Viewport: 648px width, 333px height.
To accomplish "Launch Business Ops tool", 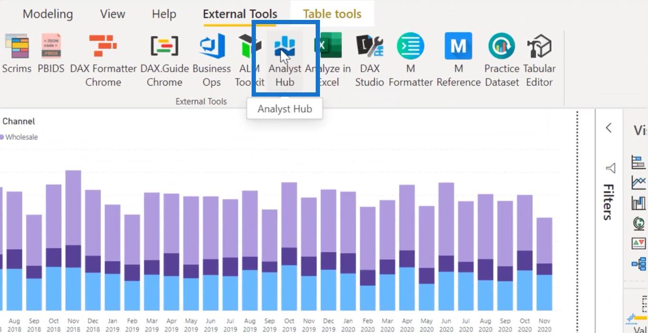I will click(x=211, y=60).
